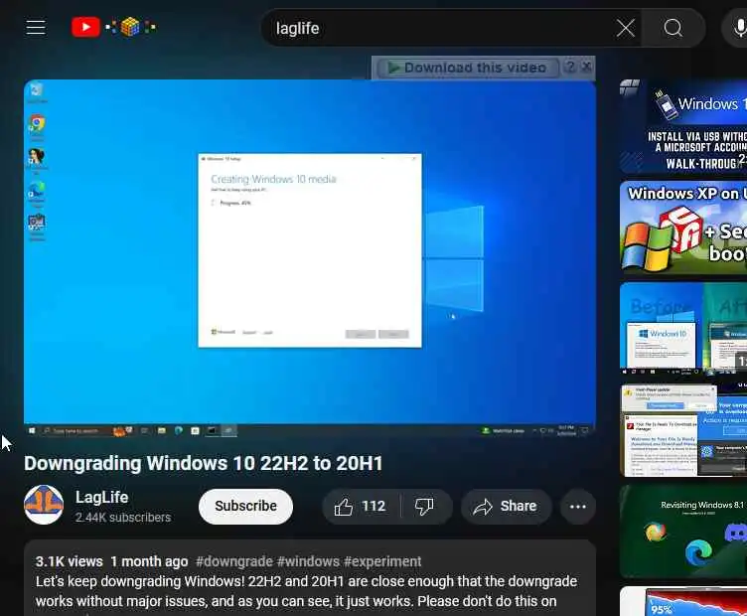Screen dimensions: 747x616
Task: Click 'Creating Windows 10 media' heading in video
Action: coord(273,179)
